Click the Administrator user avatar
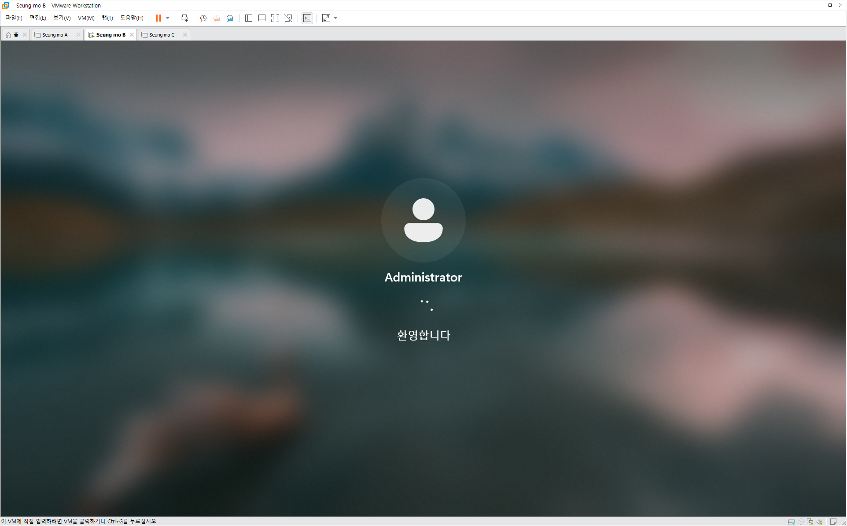847x526 pixels. 423,220
